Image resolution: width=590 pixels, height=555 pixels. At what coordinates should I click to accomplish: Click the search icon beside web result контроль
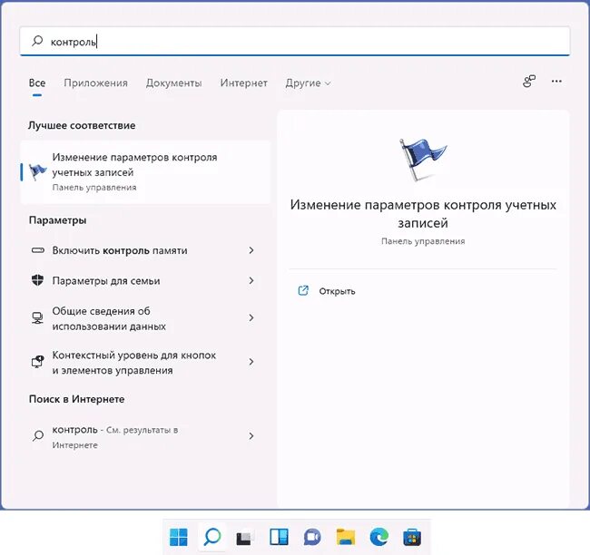pos(38,436)
